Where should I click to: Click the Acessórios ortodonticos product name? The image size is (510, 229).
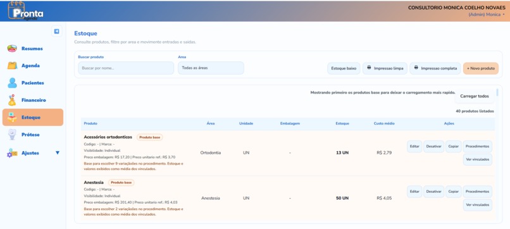(x=108, y=137)
